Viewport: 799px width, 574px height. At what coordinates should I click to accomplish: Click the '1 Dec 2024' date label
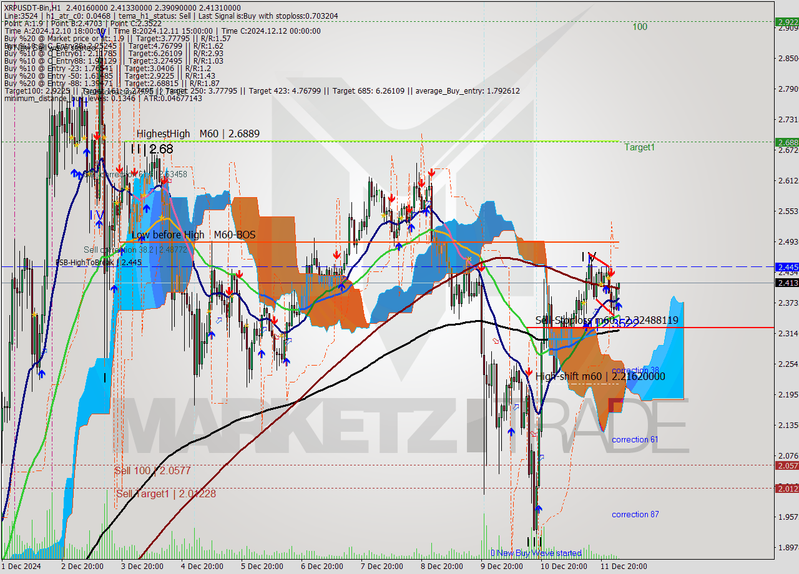[21, 567]
